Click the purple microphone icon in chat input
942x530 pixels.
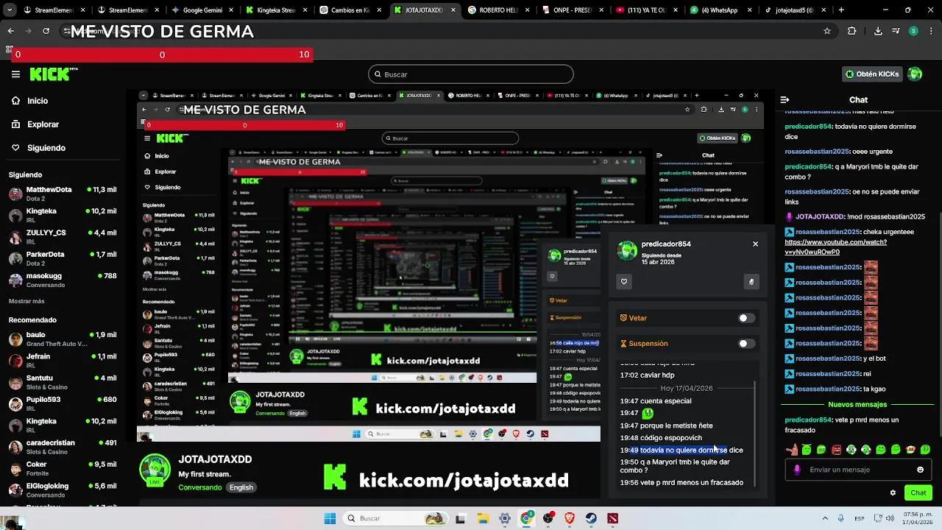click(x=796, y=470)
